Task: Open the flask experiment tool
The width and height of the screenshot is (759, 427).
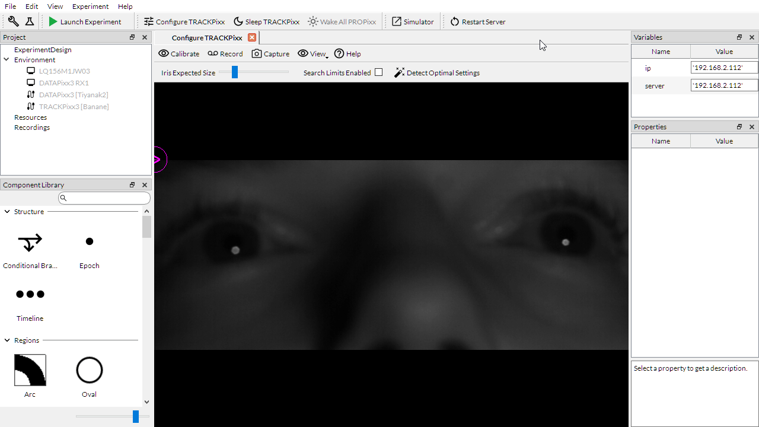Action: click(29, 21)
